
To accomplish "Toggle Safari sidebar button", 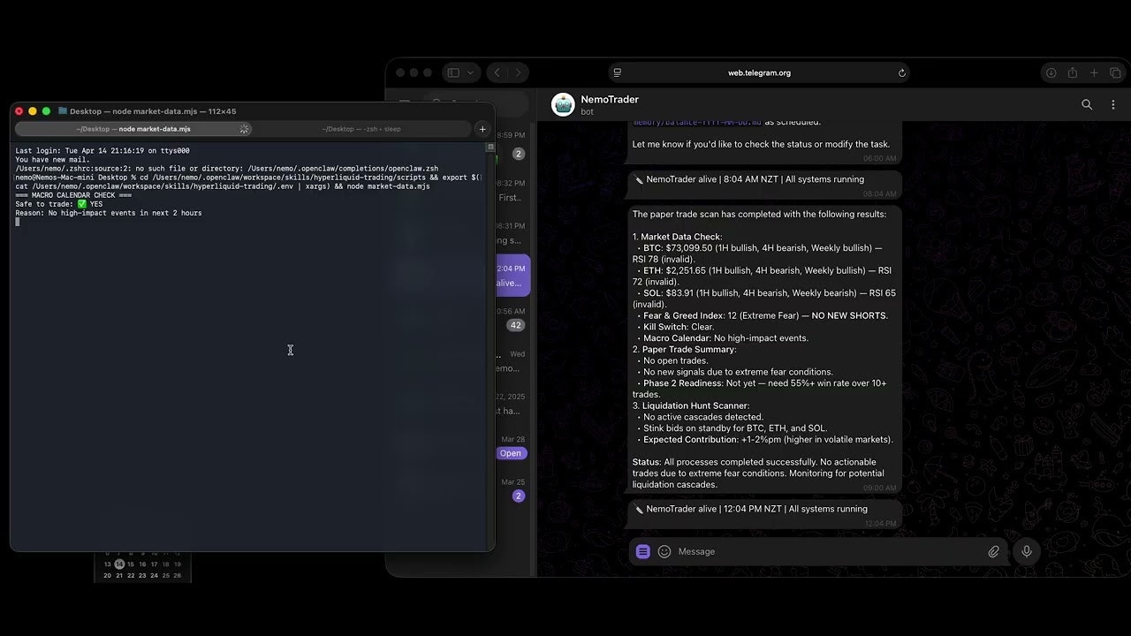I will [x=453, y=72].
